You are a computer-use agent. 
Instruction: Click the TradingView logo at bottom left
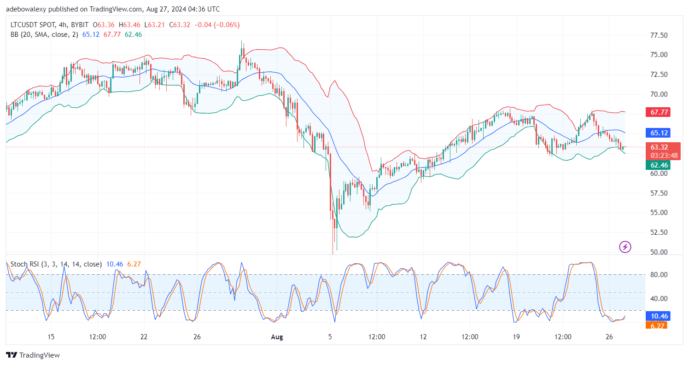pos(33,355)
